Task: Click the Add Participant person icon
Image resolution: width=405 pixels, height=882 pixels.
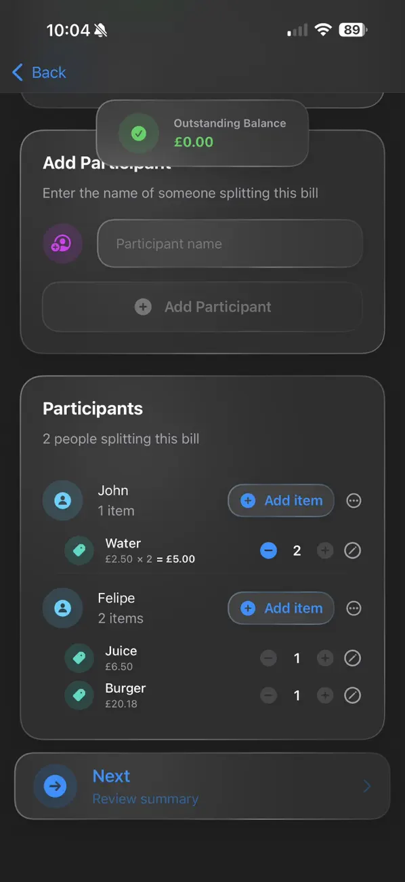Action: coord(62,243)
